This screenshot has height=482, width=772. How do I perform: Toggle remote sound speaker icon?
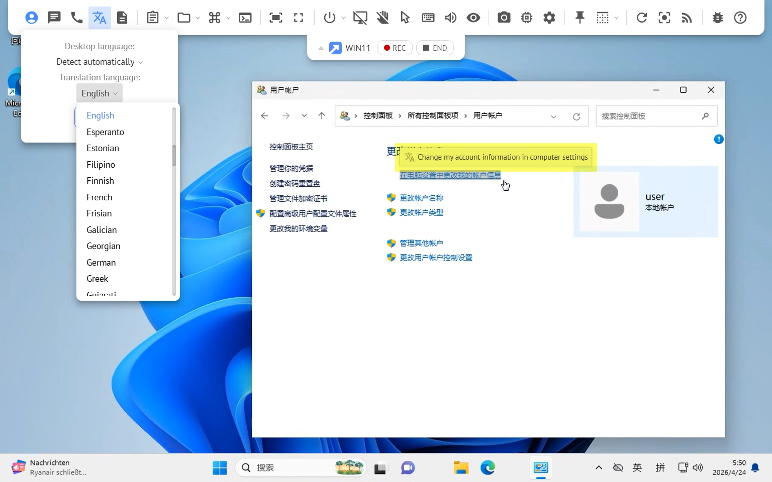click(x=450, y=18)
